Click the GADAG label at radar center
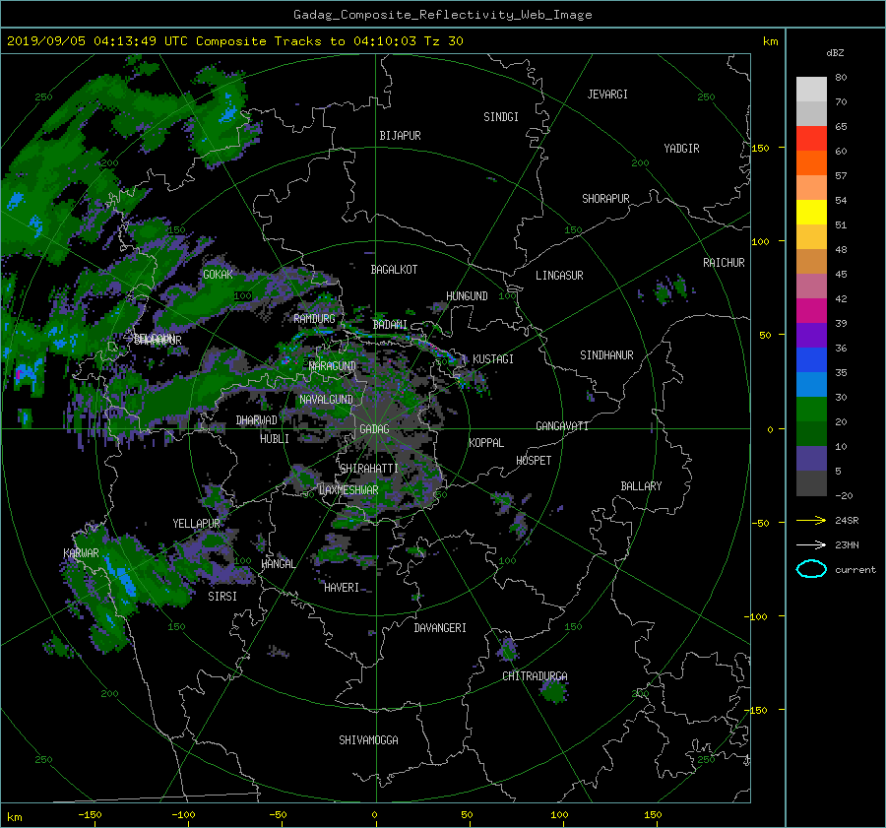Image resolution: width=886 pixels, height=828 pixels. tap(375, 429)
